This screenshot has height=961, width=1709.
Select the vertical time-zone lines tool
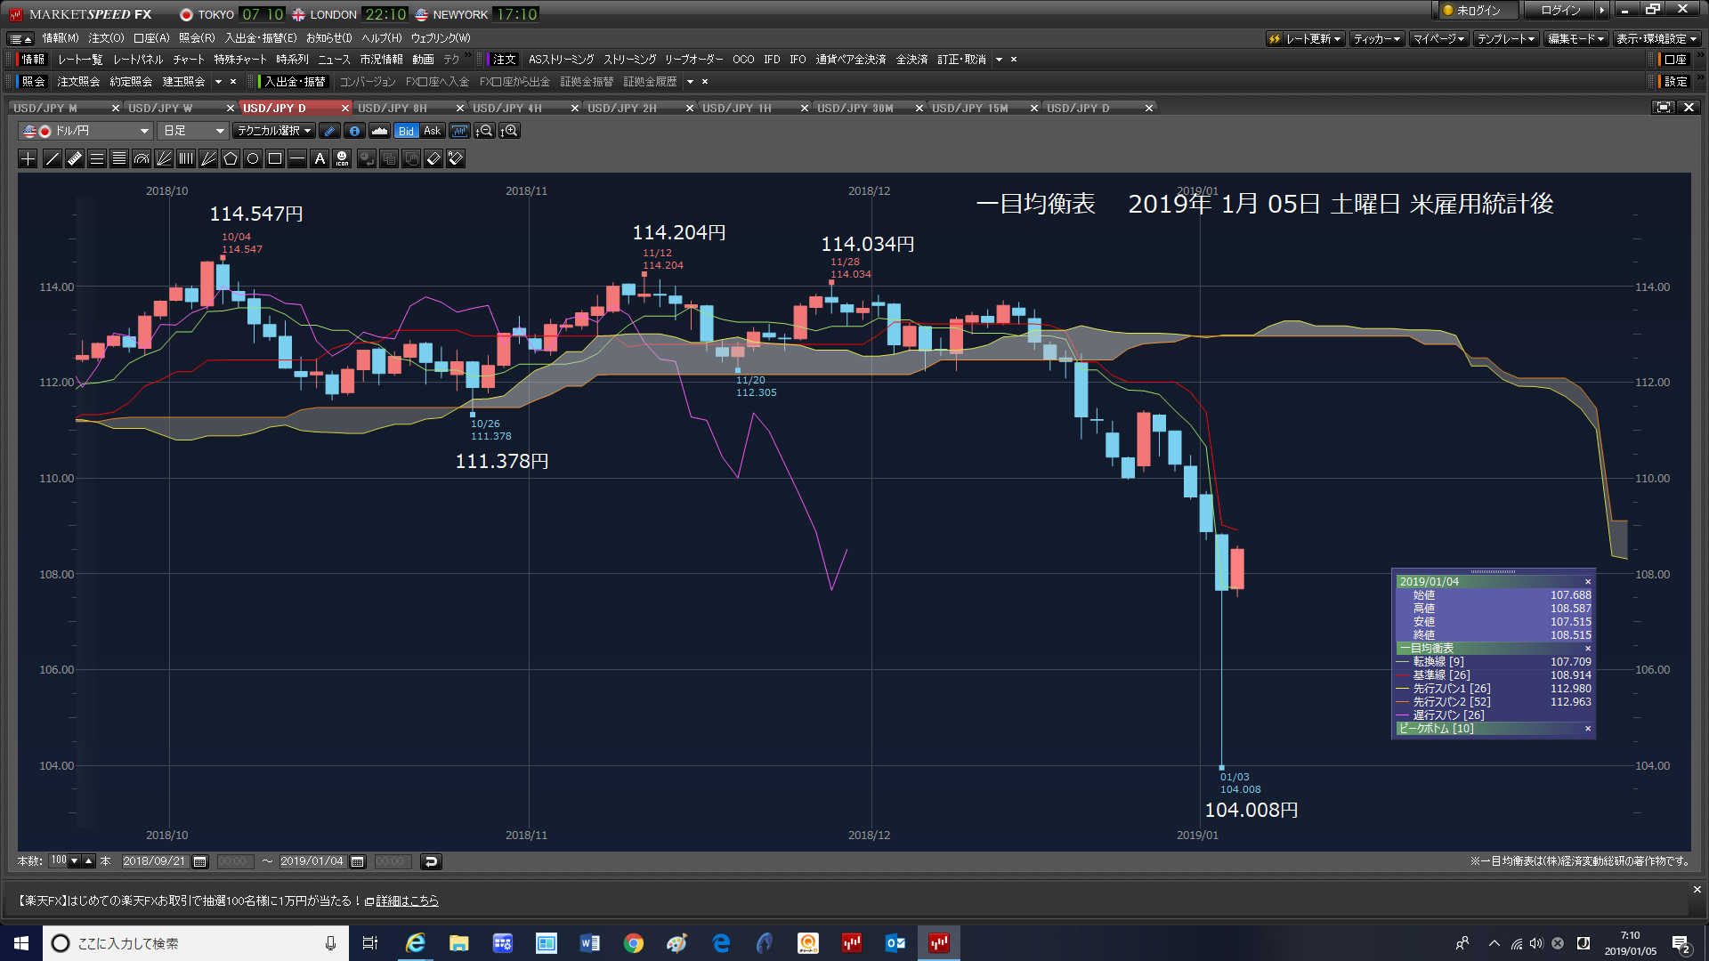(x=186, y=158)
